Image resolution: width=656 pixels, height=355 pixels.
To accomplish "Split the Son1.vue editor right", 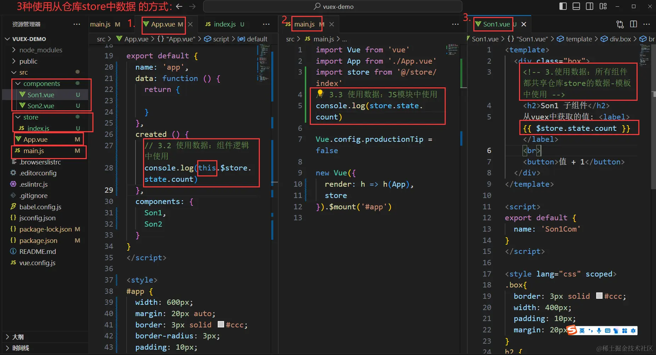I will [634, 24].
